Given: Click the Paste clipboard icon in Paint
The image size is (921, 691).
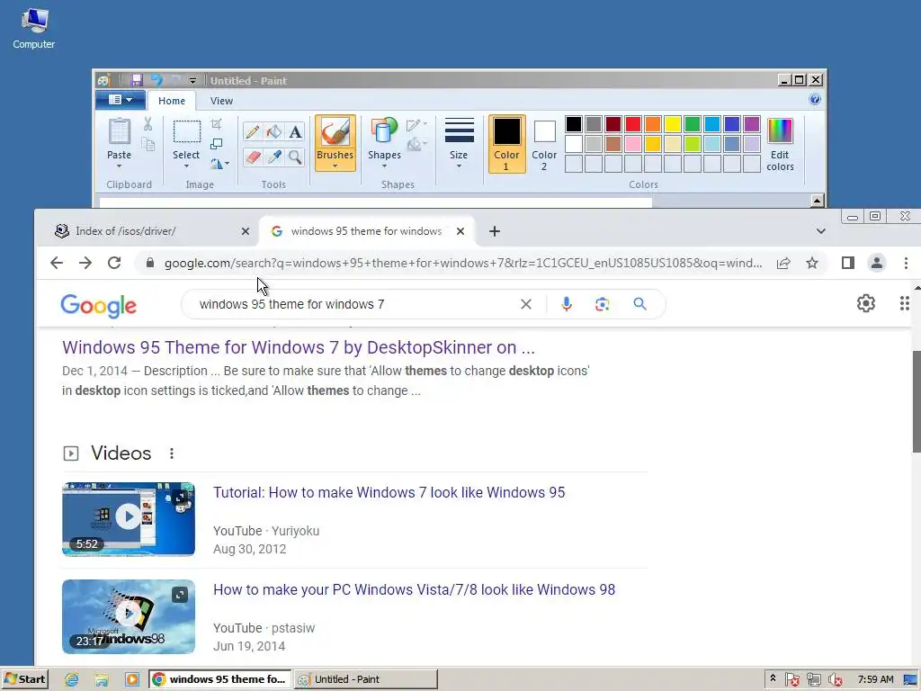Looking at the screenshot, I should coord(120,131).
